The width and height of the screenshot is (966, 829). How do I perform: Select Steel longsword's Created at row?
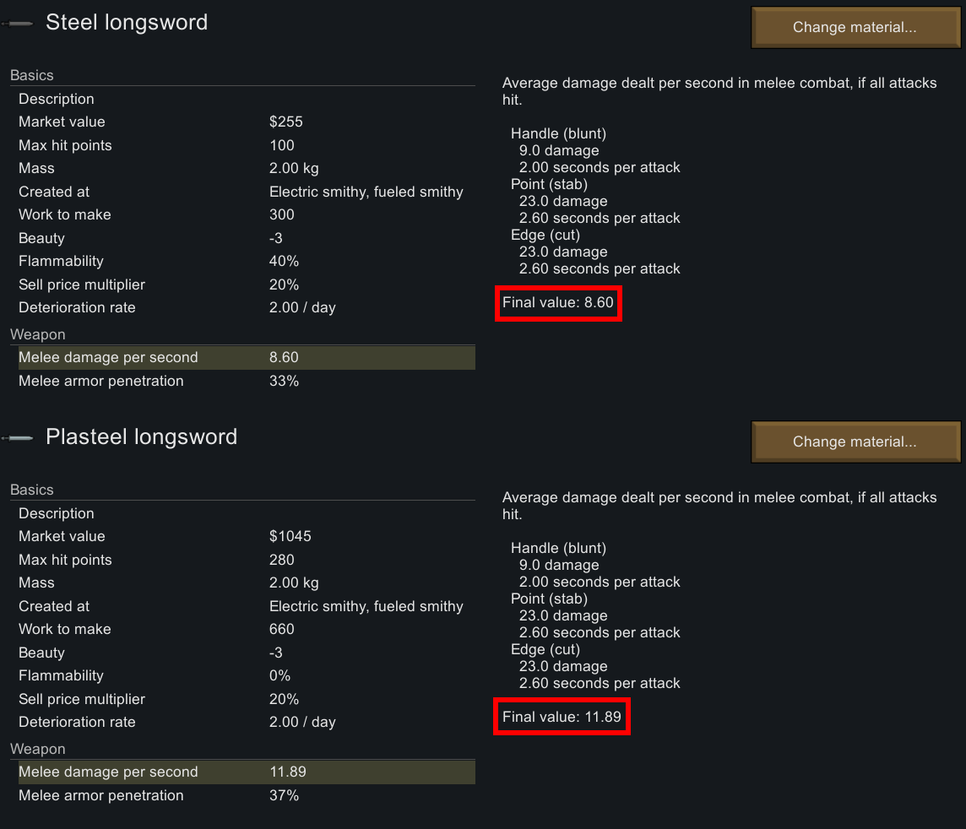click(246, 192)
